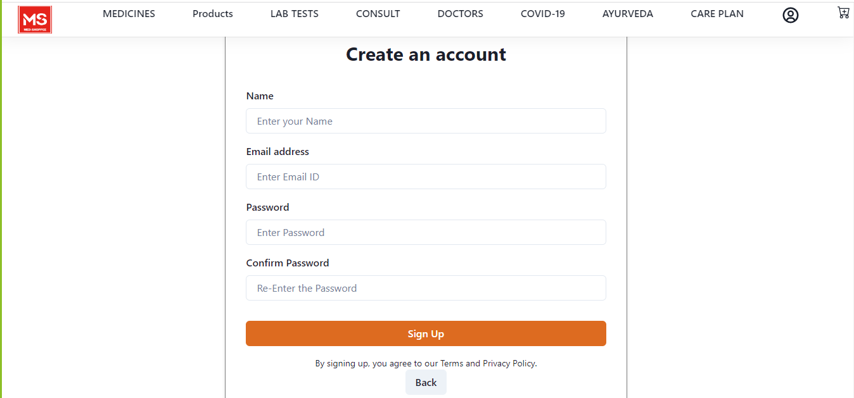Open the user account icon

[x=790, y=15]
